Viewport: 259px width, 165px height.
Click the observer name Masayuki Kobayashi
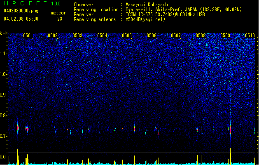click(148, 5)
